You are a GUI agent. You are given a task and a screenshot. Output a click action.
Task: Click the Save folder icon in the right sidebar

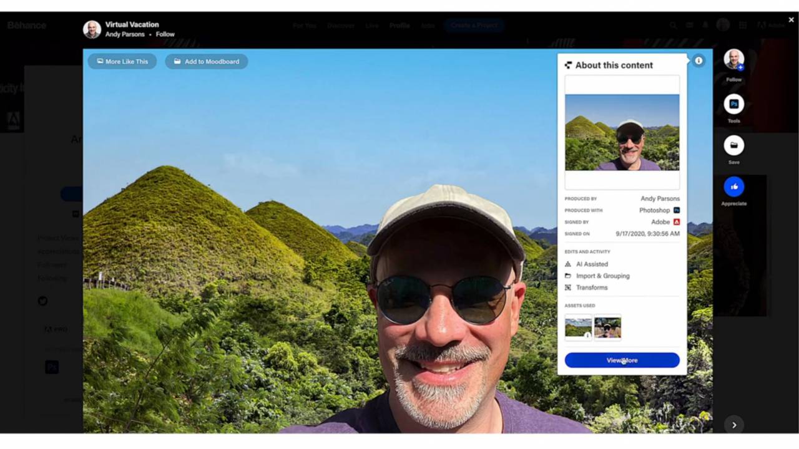pyautogui.click(x=734, y=145)
